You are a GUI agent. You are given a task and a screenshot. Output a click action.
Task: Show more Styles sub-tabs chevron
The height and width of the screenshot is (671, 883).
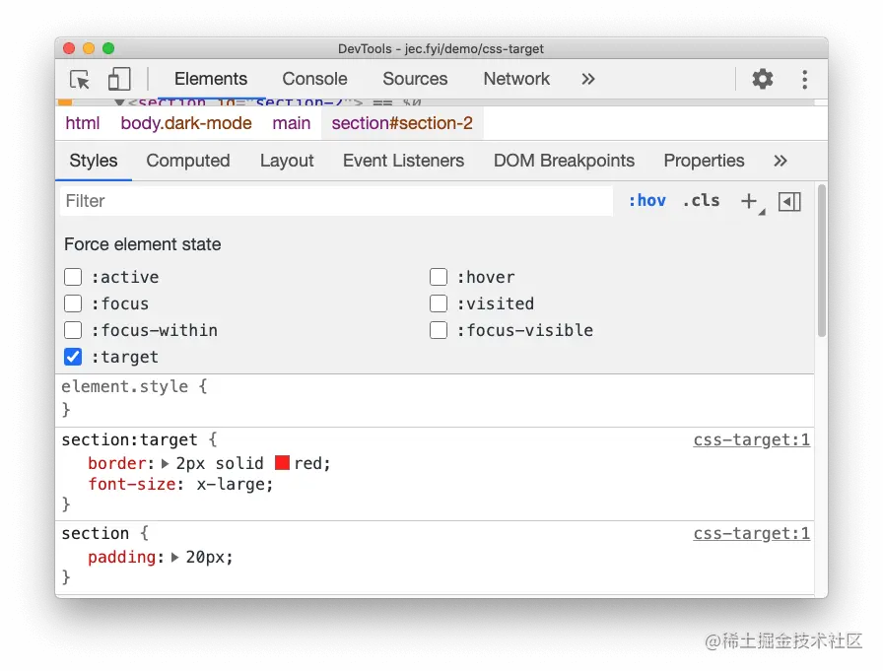(780, 161)
